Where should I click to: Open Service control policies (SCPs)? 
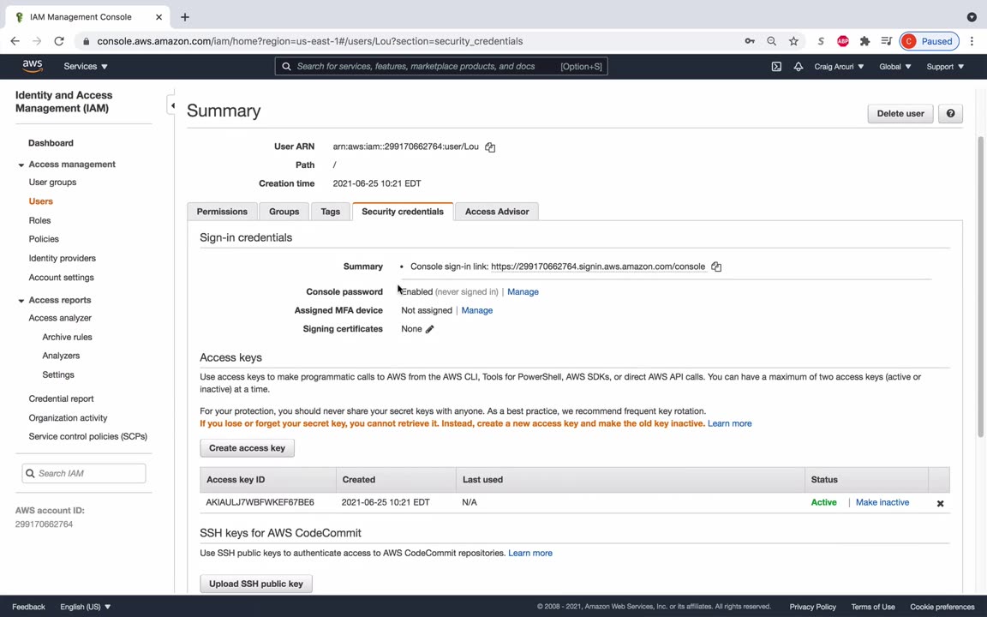88,436
